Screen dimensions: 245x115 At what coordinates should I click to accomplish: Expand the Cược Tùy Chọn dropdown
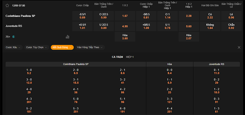click(36, 47)
